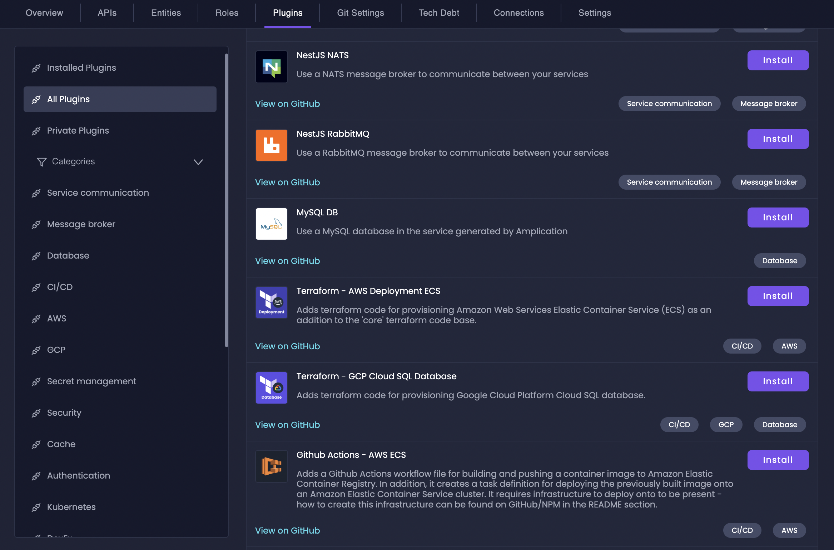Click plug icon beside Installed Plugins
The width and height of the screenshot is (834, 550).
[x=36, y=68]
